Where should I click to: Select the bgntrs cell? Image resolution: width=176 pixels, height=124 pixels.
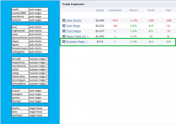coord(20,45)
